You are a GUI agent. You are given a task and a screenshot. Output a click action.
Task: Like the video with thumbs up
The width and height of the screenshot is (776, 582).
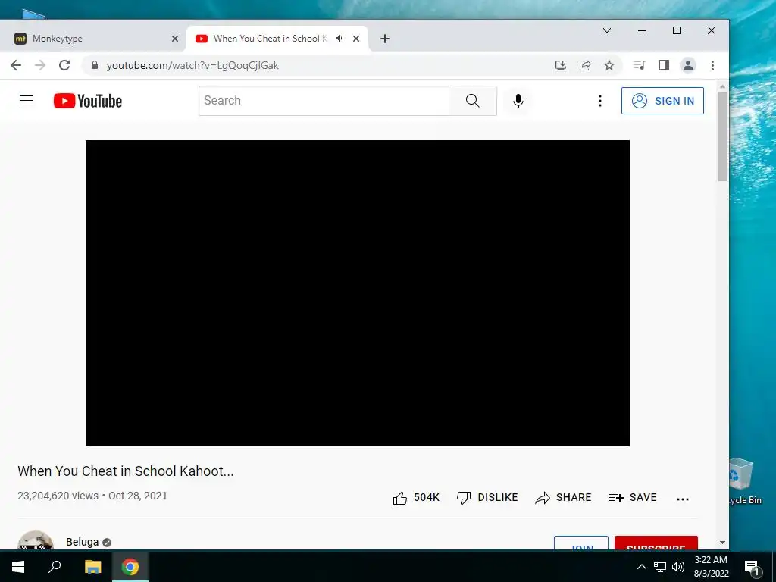click(x=416, y=497)
